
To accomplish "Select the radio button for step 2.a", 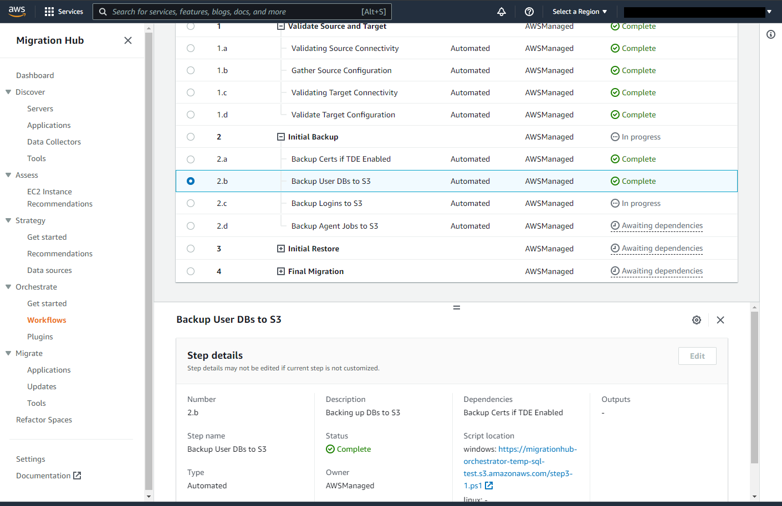I will 191,159.
